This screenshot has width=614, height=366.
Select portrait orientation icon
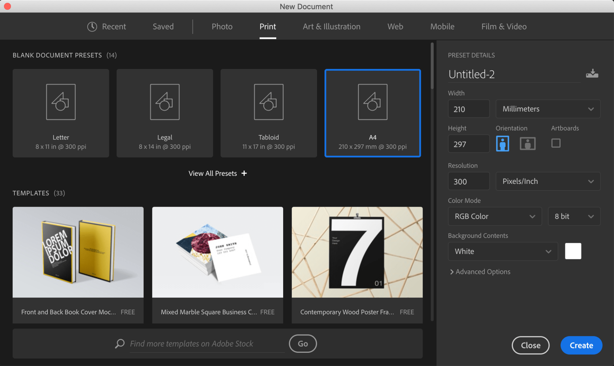tap(502, 143)
